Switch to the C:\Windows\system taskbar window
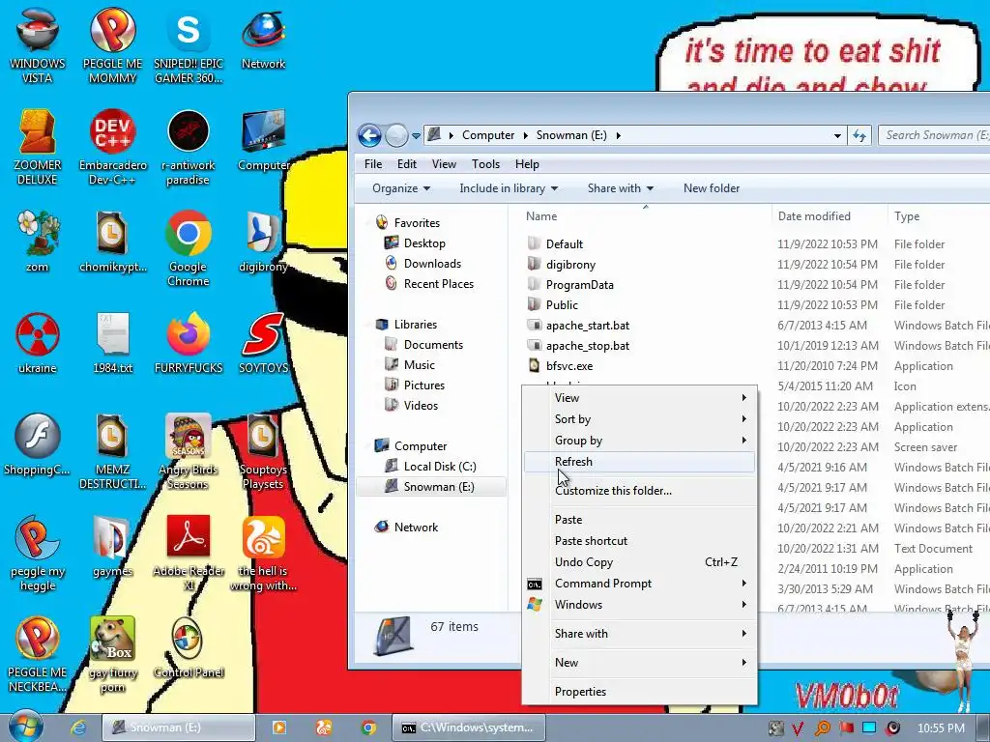990x742 pixels. point(468,728)
